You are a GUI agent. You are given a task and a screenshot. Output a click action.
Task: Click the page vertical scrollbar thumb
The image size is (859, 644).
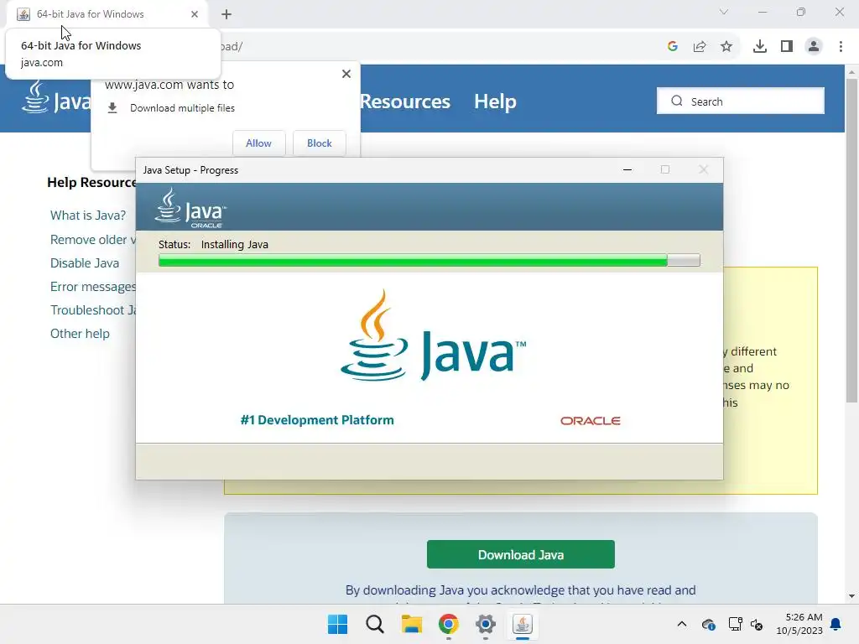tap(851, 241)
